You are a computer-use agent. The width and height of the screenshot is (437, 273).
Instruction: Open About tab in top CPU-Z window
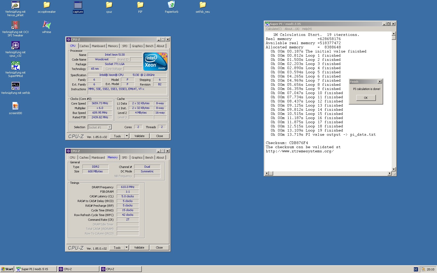coord(160,46)
